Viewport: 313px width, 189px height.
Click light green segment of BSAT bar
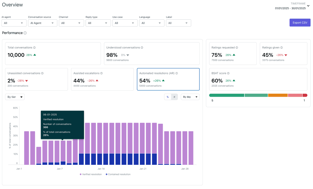[x=256, y=95]
